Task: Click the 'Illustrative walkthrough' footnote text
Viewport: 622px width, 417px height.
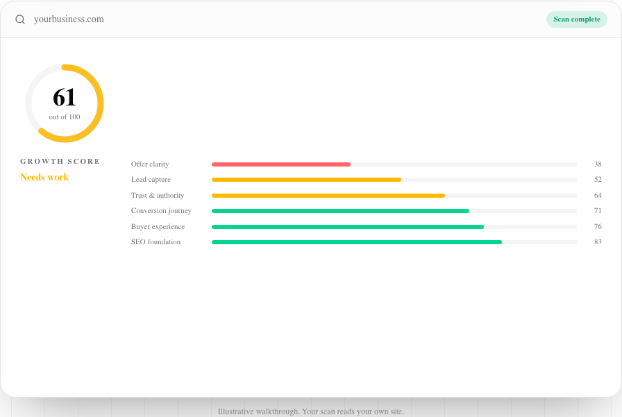Action: click(311, 411)
